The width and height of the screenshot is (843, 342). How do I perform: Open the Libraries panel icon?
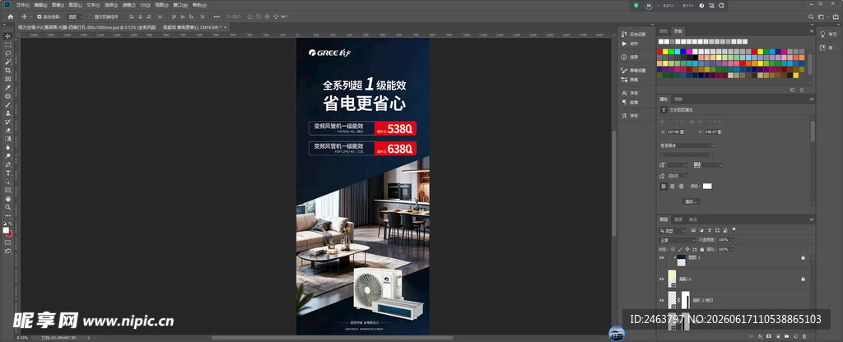click(822, 48)
